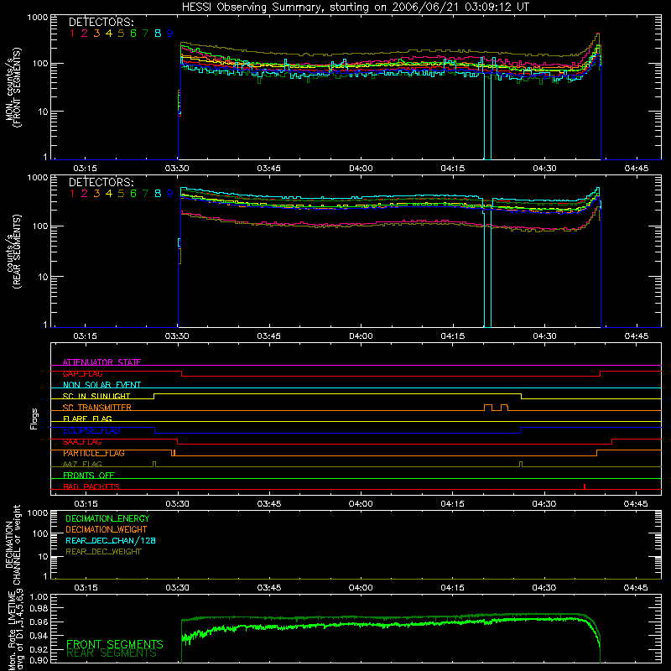Pick red detector 1 in rear segments legend
This screenshot has height=671, width=671.
pos(72,194)
